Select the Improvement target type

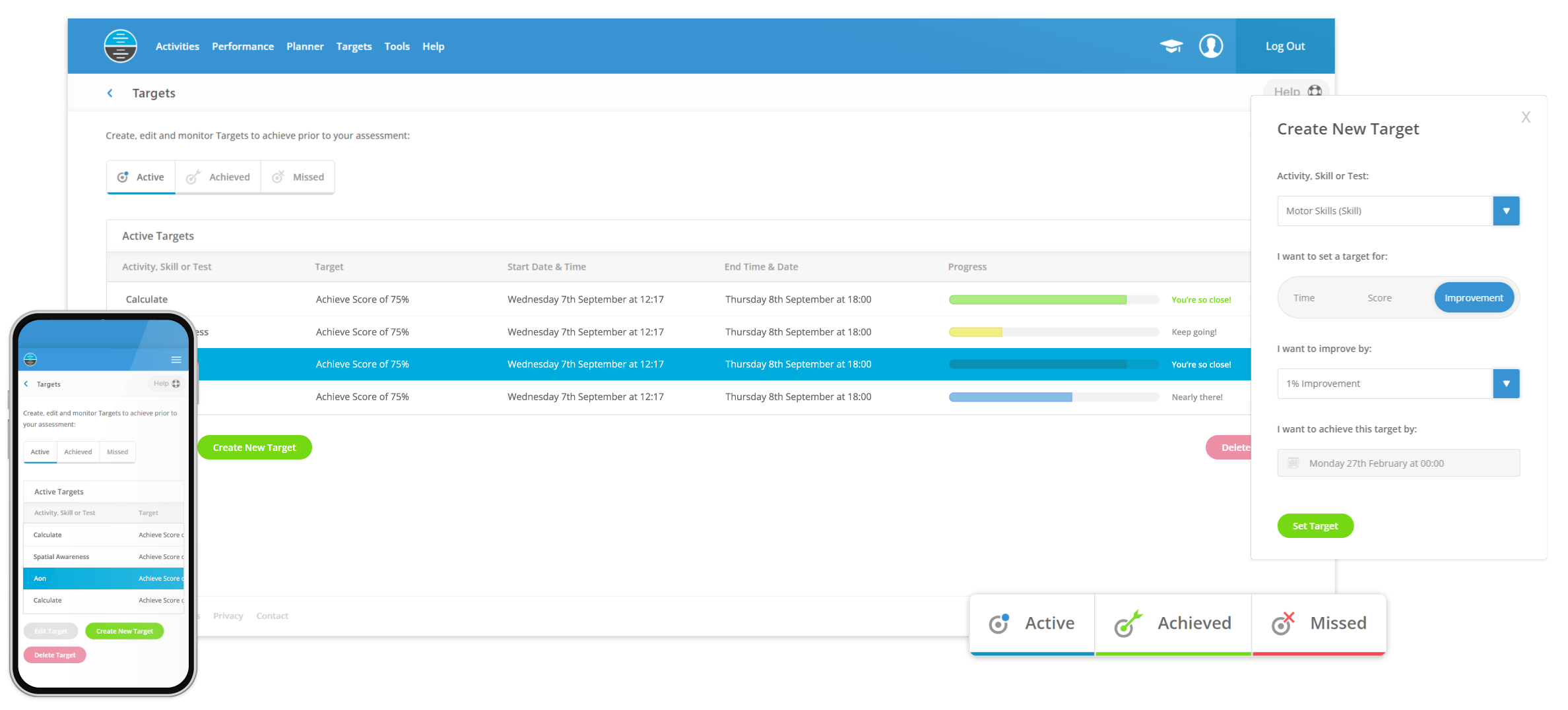1474,298
